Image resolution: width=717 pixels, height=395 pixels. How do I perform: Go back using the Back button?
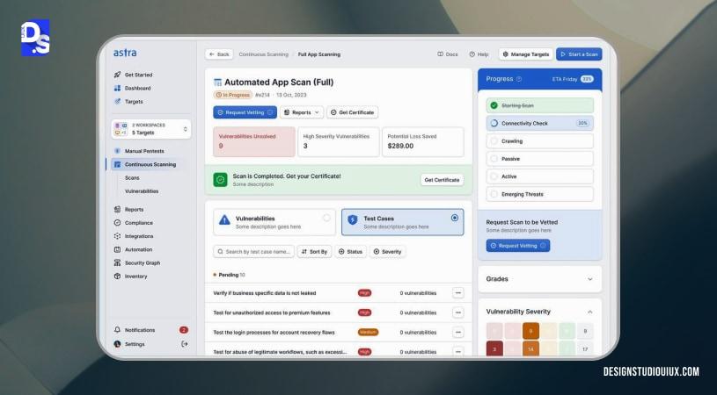click(x=219, y=54)
